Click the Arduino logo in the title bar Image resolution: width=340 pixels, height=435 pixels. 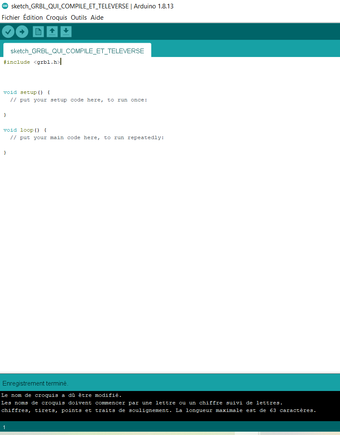[5, 6]
